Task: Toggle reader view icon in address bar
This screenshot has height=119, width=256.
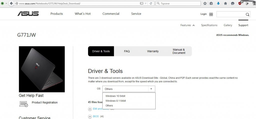Action: click(142, 3)
